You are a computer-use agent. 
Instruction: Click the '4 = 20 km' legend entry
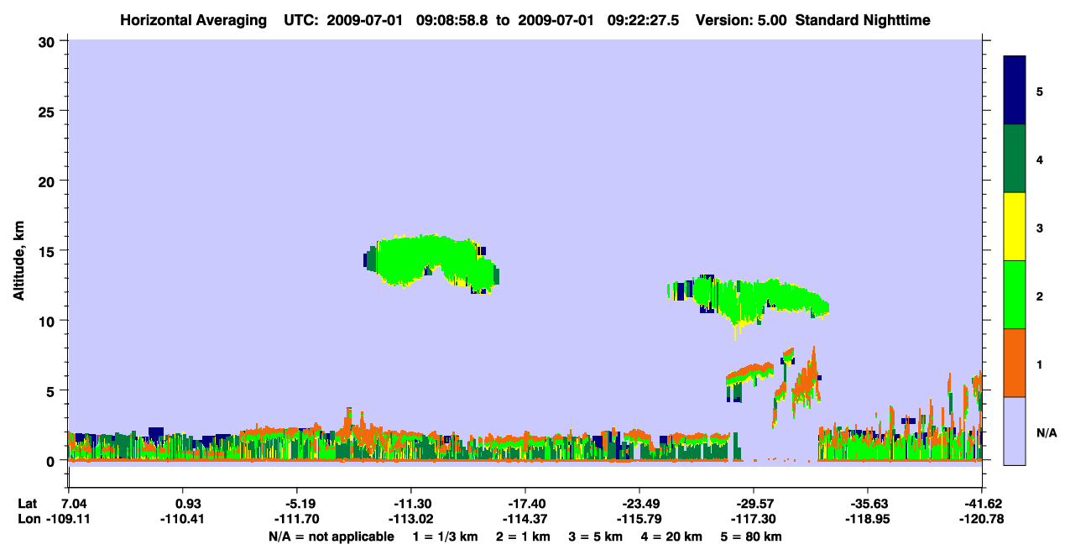pos(674,536)
